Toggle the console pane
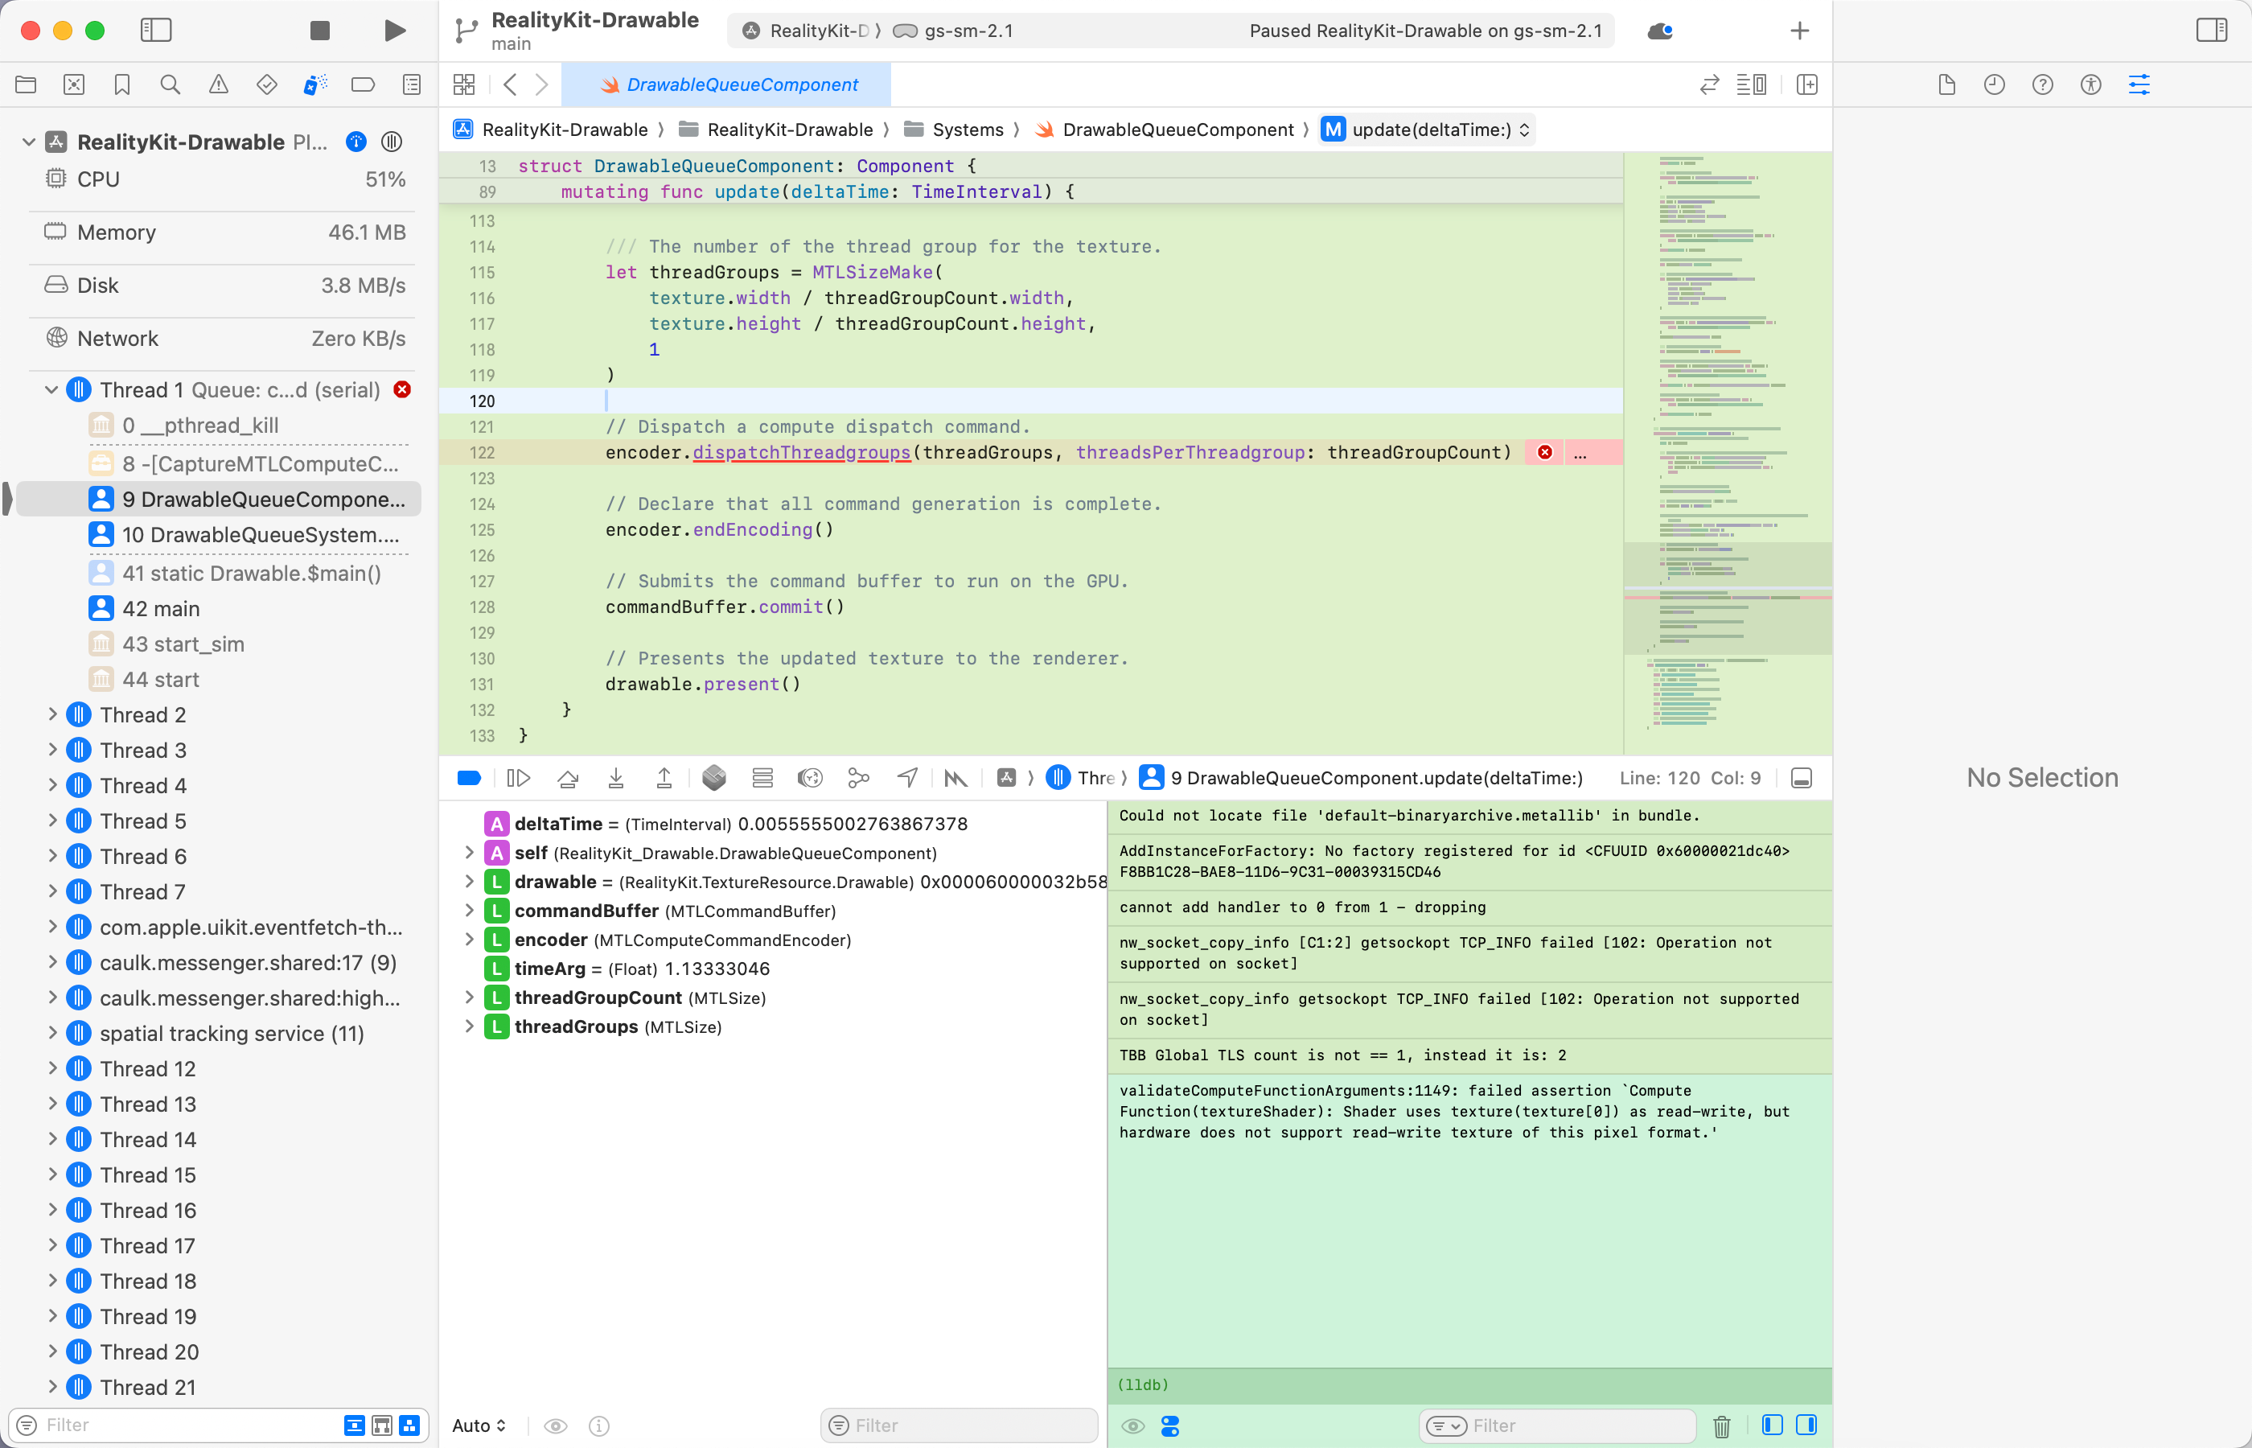The width and height of the screenshot is (2252, 1448). click(1806, 1425)
